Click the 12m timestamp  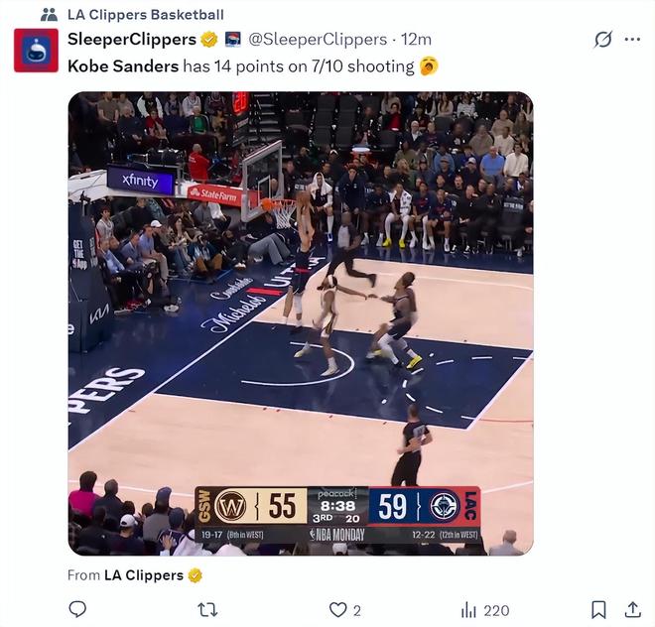[416, 40]
